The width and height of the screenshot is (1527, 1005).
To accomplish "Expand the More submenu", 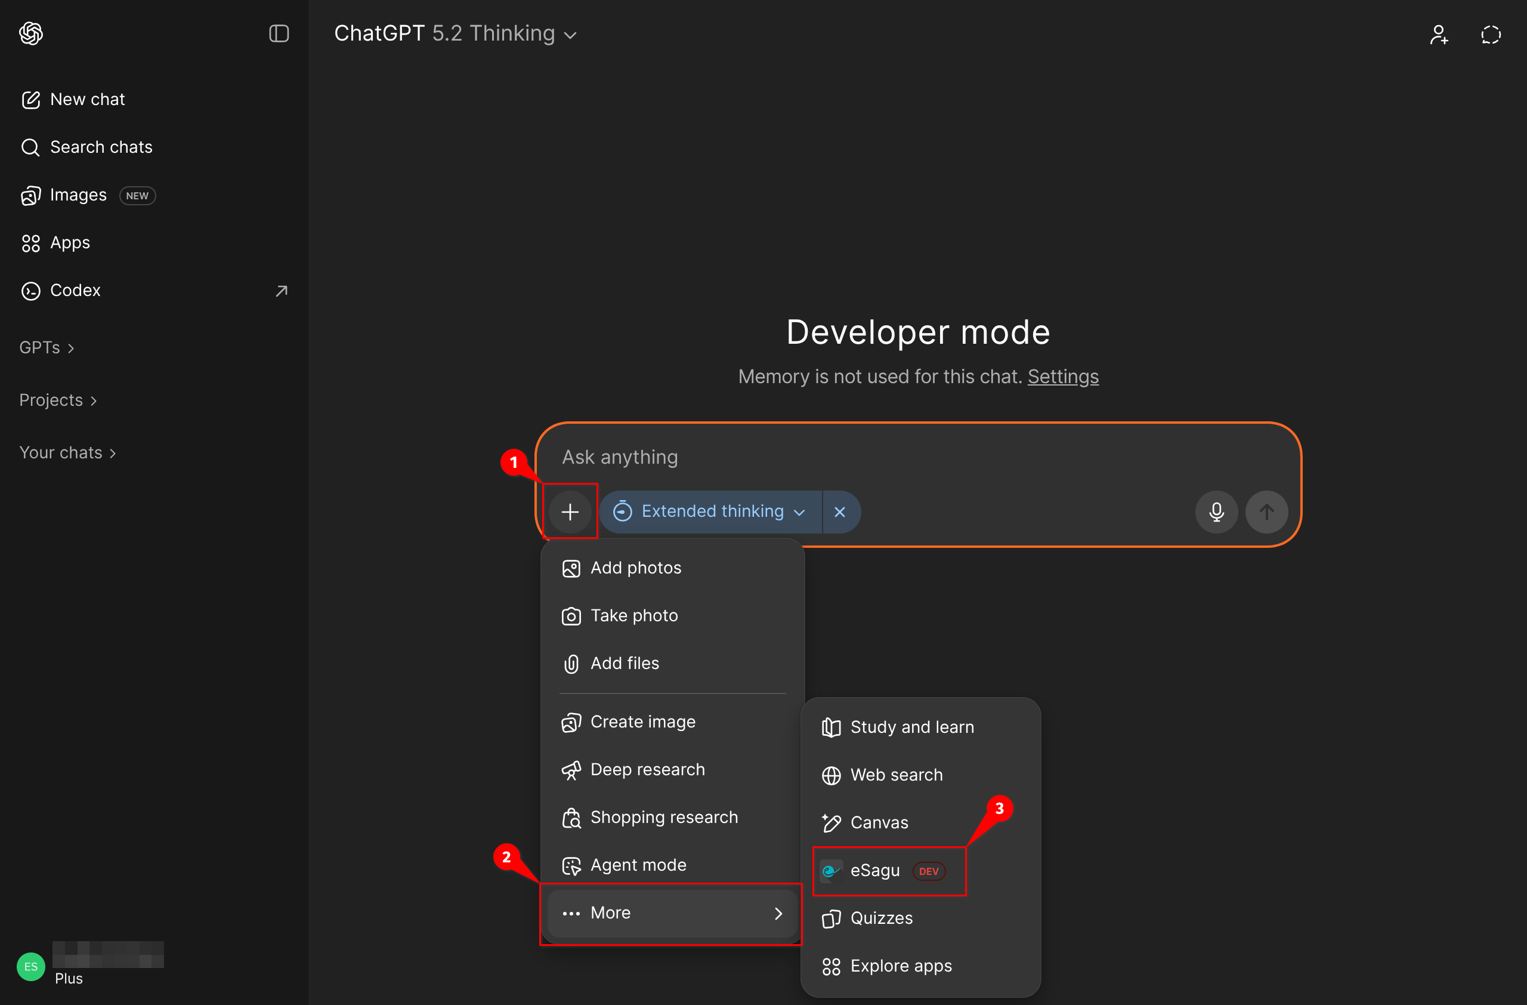I will coord(671,912).
